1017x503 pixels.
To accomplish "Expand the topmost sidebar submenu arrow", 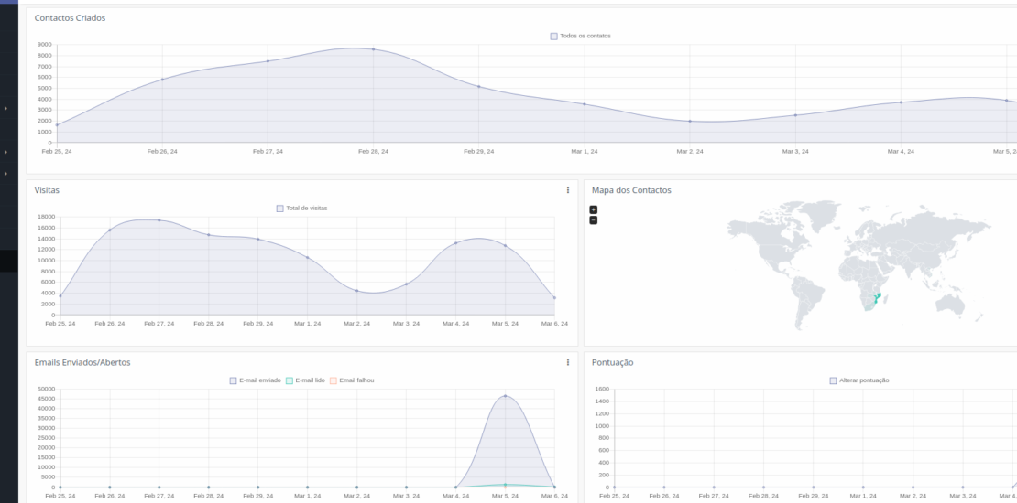I will 5,109.
